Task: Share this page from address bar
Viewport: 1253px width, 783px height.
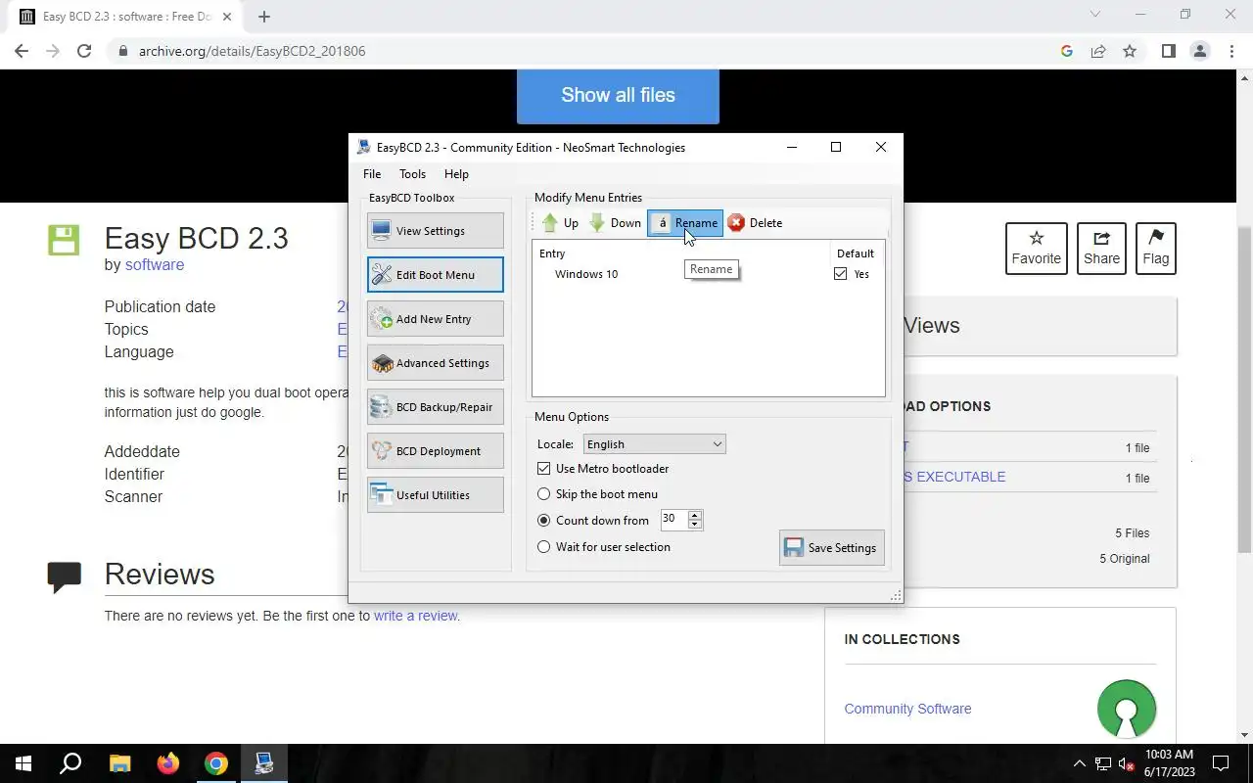Action: (1098, 51)
